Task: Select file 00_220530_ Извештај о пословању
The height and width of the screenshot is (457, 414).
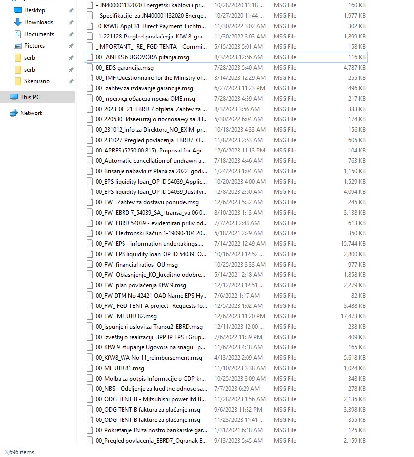Action: [152, 119]
